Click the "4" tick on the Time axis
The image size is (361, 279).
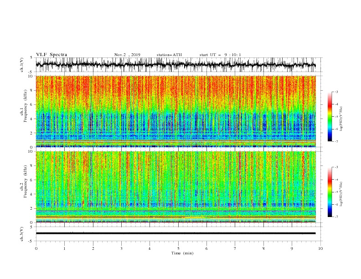pos(150,248)
